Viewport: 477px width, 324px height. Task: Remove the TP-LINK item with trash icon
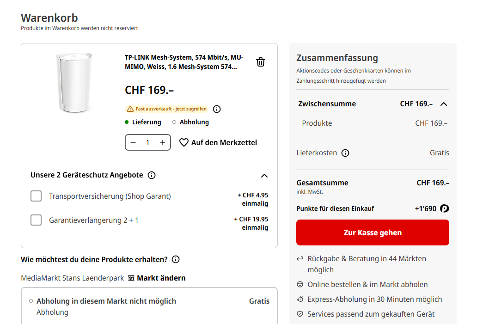pyautogui.click(x=261, y=62)
